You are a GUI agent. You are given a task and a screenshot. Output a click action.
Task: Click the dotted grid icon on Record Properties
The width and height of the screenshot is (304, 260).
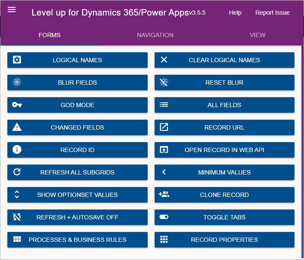[164, 239]
